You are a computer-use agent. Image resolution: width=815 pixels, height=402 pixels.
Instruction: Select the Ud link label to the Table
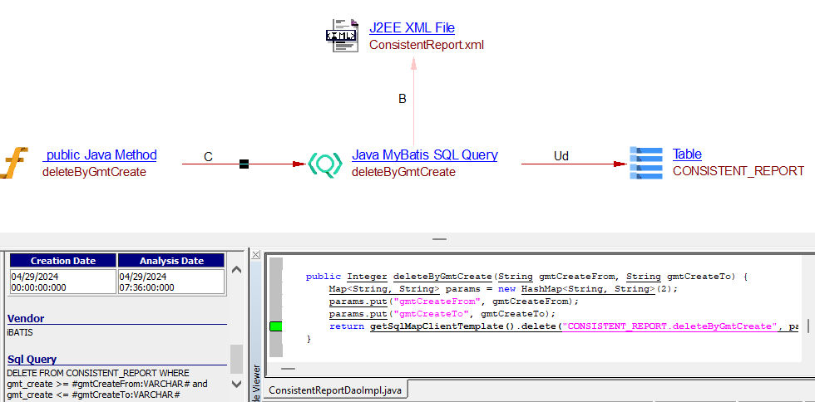tap(562, 156)
